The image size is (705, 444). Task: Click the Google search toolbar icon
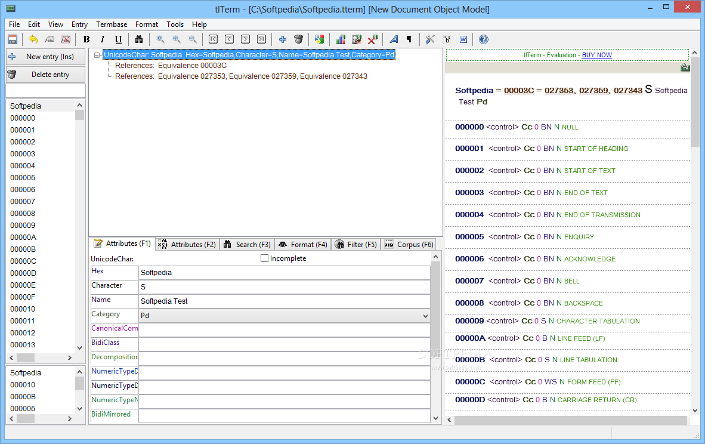point(319,39)
